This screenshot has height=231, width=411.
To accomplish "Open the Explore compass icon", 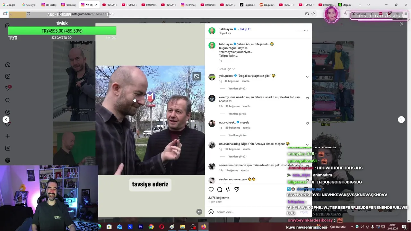I will click(8, 112).
